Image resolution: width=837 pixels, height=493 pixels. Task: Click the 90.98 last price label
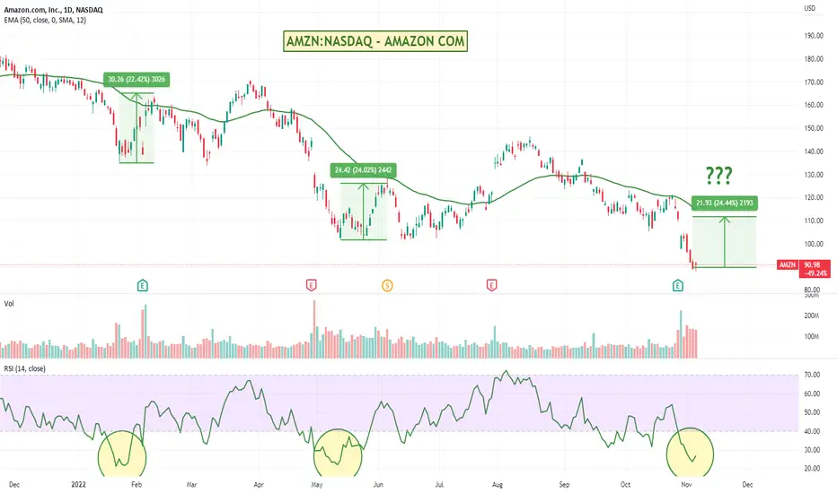pos(812,265)
